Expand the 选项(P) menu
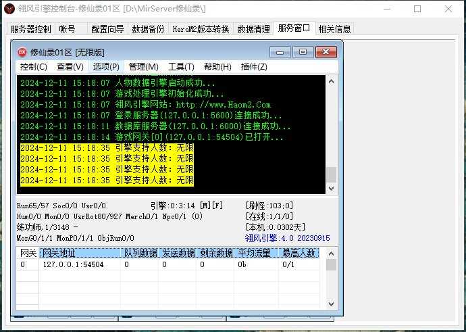The image size is (466, 332). (106, 67)
